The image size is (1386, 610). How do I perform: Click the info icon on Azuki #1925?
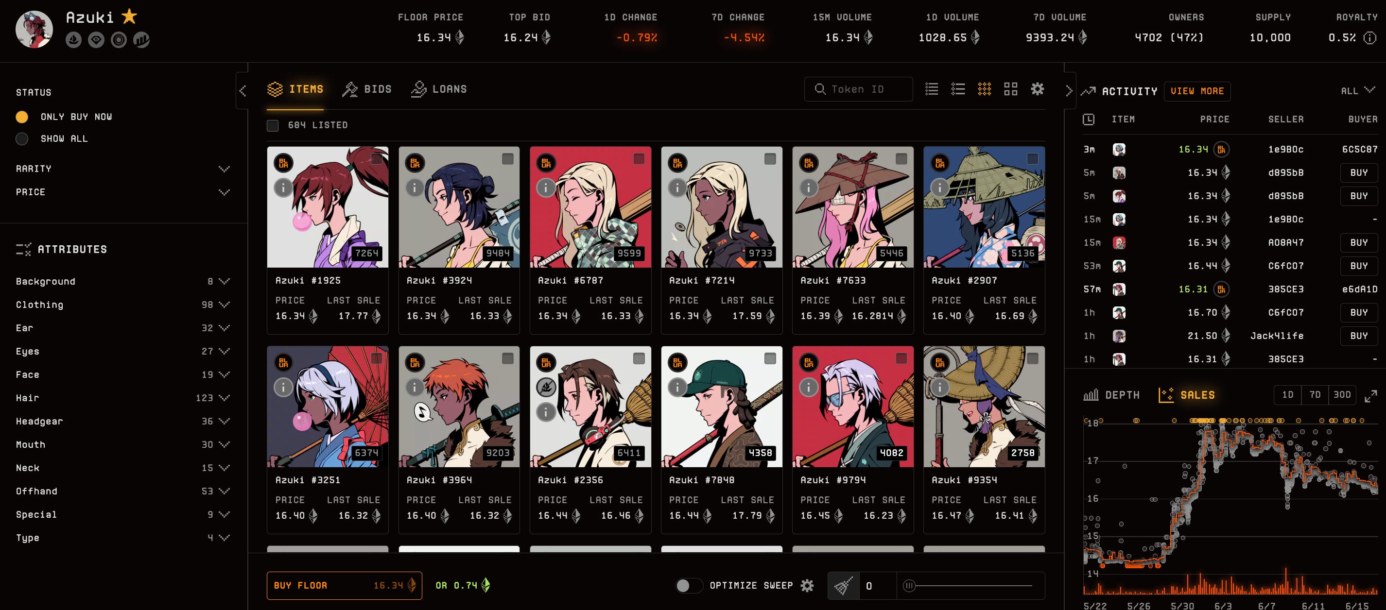point(283,187)
